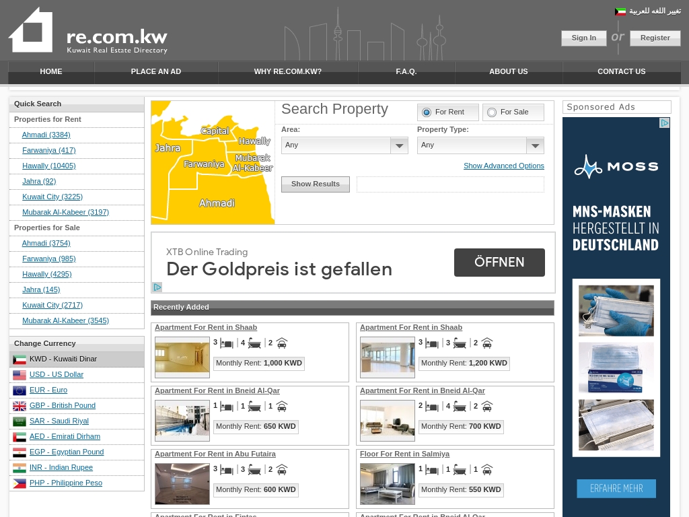Switch currency to USD - US Dollar
The image size is (689, 517).
click(57, 374)
